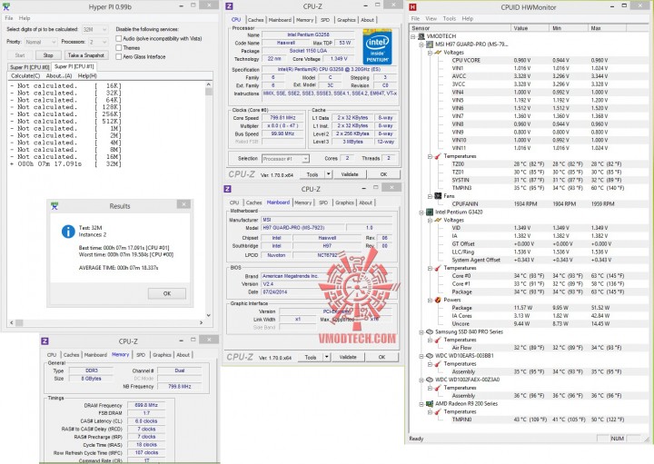Open the SPD tab in the CPU-Z Memory window
The image size is (654, 464).
pyautogui.click(x=141, y=355)
